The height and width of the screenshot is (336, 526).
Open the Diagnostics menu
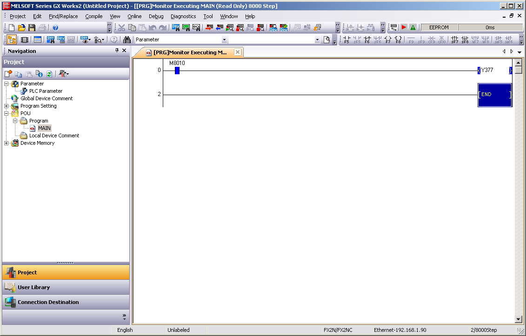(x=183, y=16)
